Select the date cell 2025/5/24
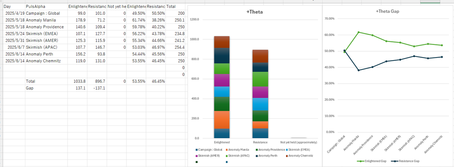Viewport: 454px width, 167px height. click(14, 34)
